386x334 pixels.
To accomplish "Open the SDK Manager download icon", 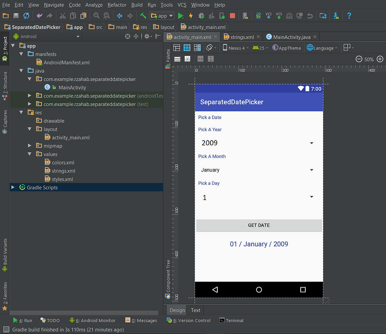I will point(336,16).
